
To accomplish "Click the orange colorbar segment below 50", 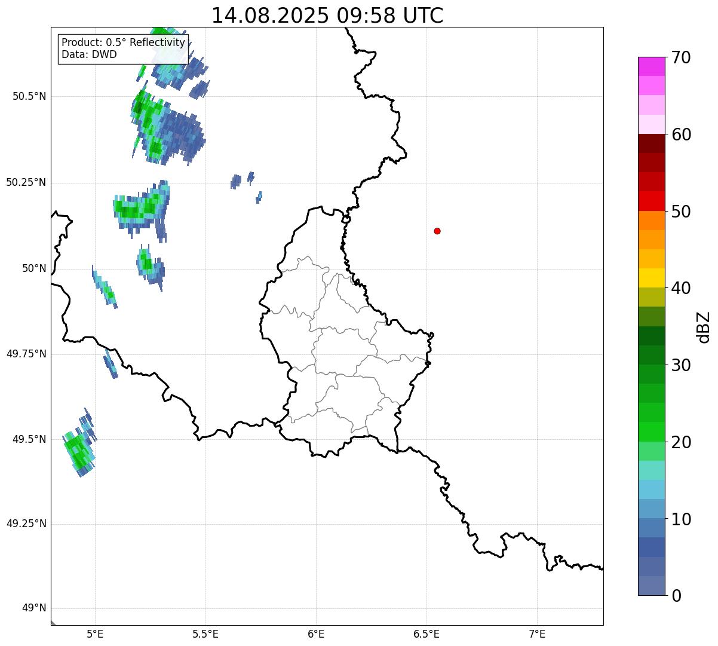I will (652, 221).
